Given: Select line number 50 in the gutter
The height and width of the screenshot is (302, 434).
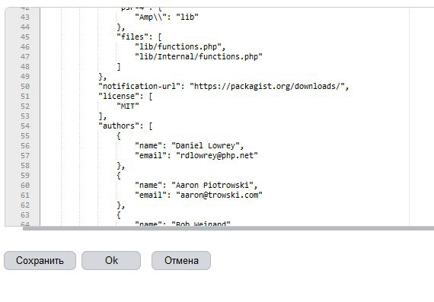Looking at the screenshot, I should pyautogui.click(x=25, y=87).
